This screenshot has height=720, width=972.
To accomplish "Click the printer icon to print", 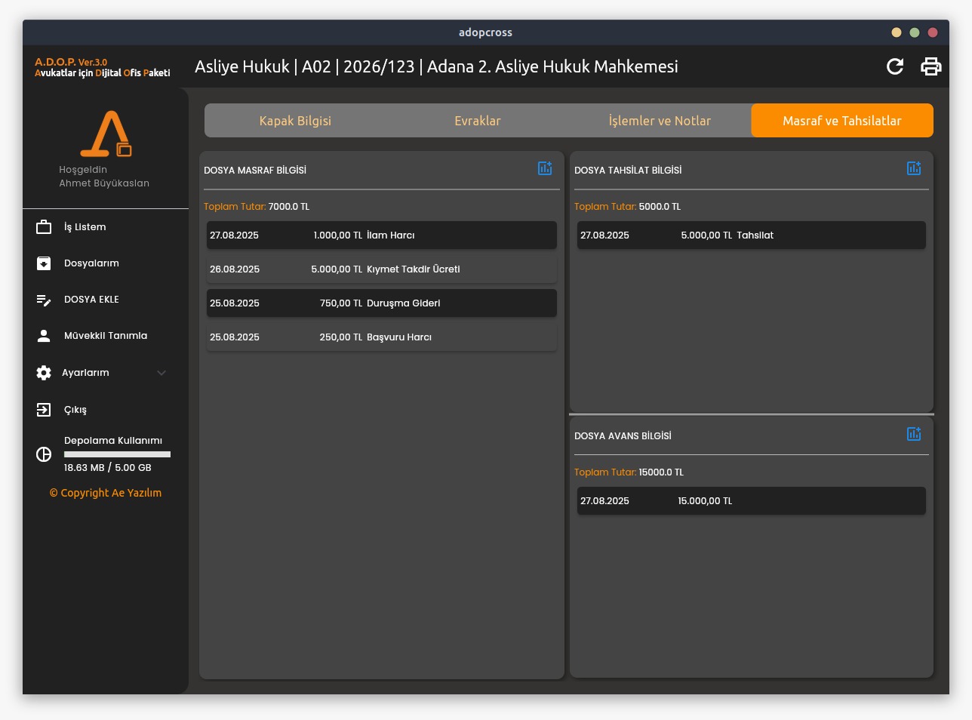I will 931,66.
